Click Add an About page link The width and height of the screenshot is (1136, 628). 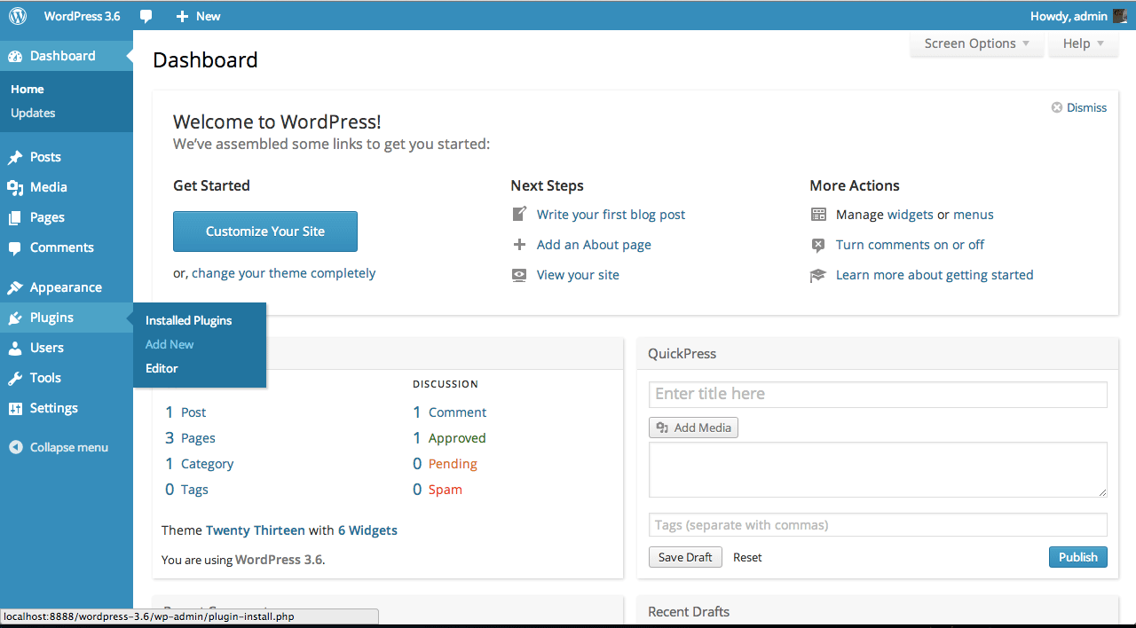pos(594,245)
